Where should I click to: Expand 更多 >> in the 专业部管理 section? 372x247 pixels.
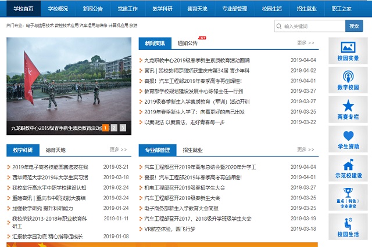306,150
